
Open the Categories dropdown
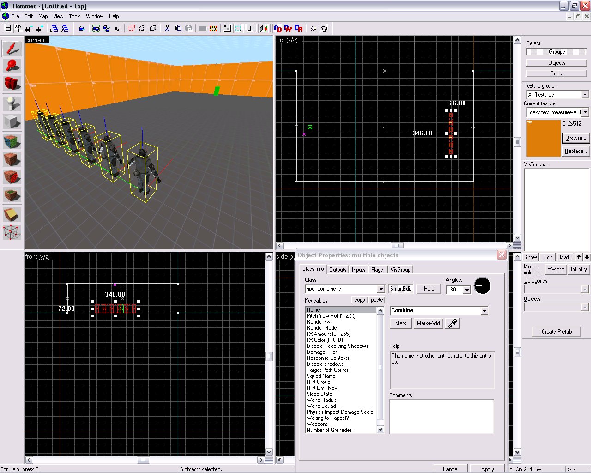point(585,290)
